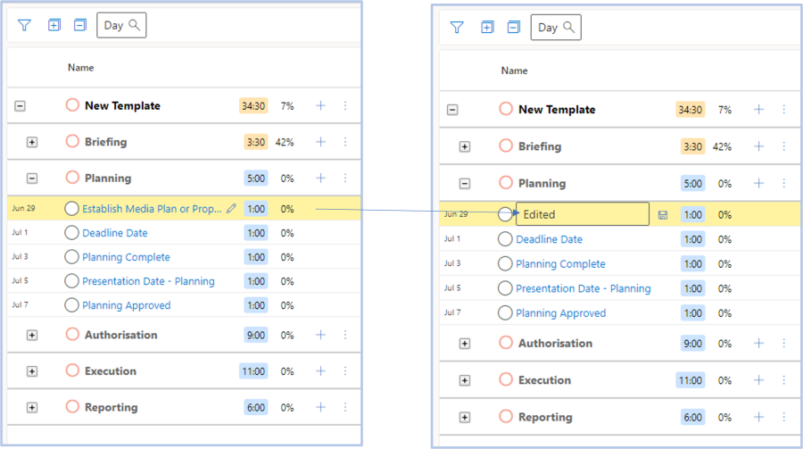Collapse the Planning group in left panel
803x449 pixels.
(x=32, y=179)
